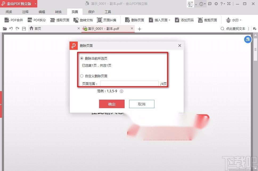The image size is (258, 171).
Task: Select the 旋转文档 rotate document tool
Action: 83,20
